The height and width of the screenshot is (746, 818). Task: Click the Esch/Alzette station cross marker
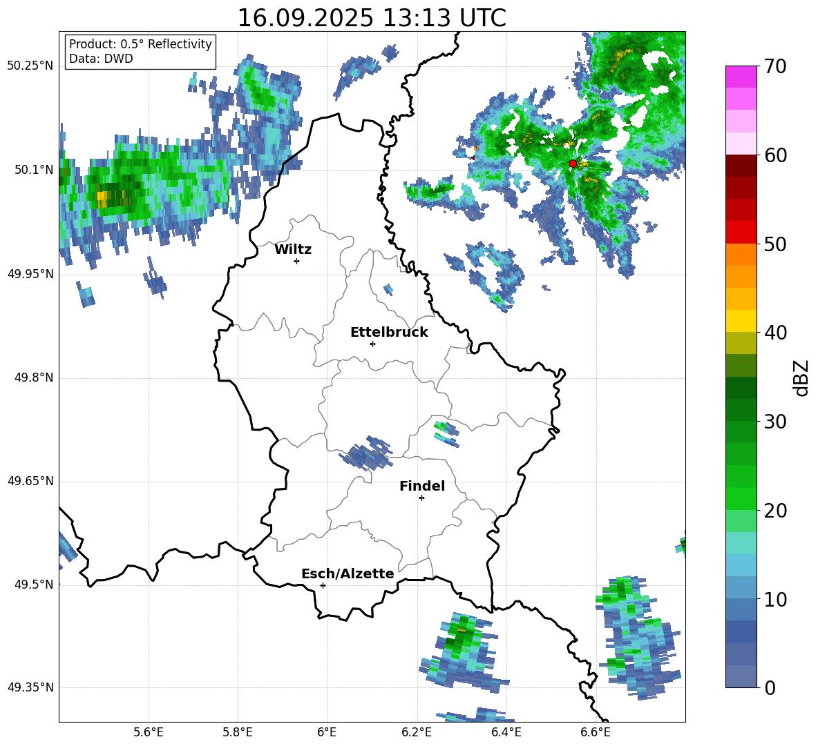coord(323,585)
